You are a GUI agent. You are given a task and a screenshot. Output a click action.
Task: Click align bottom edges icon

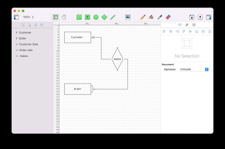(x=197, y=31)
